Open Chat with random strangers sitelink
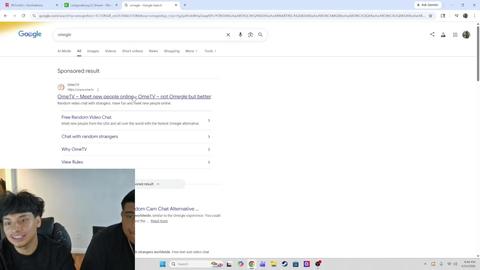 [x=90, y=136]
